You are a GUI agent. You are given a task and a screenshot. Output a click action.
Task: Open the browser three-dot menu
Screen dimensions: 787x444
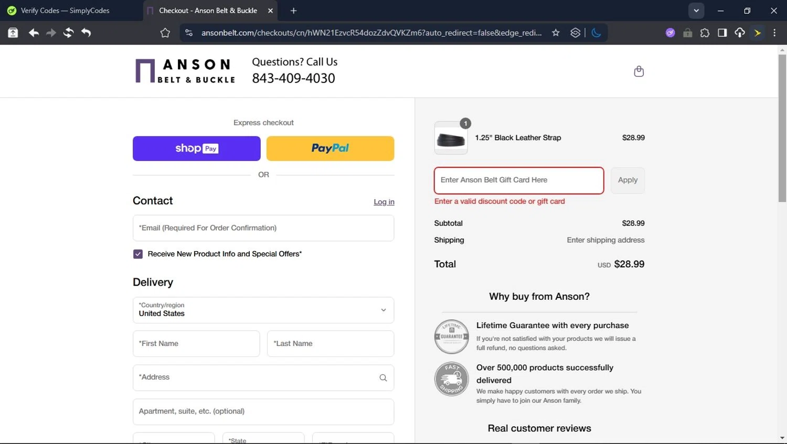pos(774,33)
